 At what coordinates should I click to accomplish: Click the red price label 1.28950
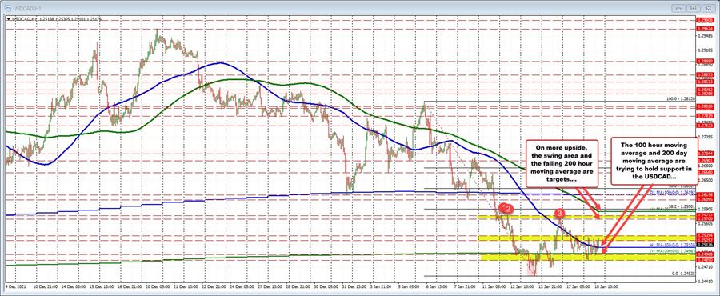(706, 60)
